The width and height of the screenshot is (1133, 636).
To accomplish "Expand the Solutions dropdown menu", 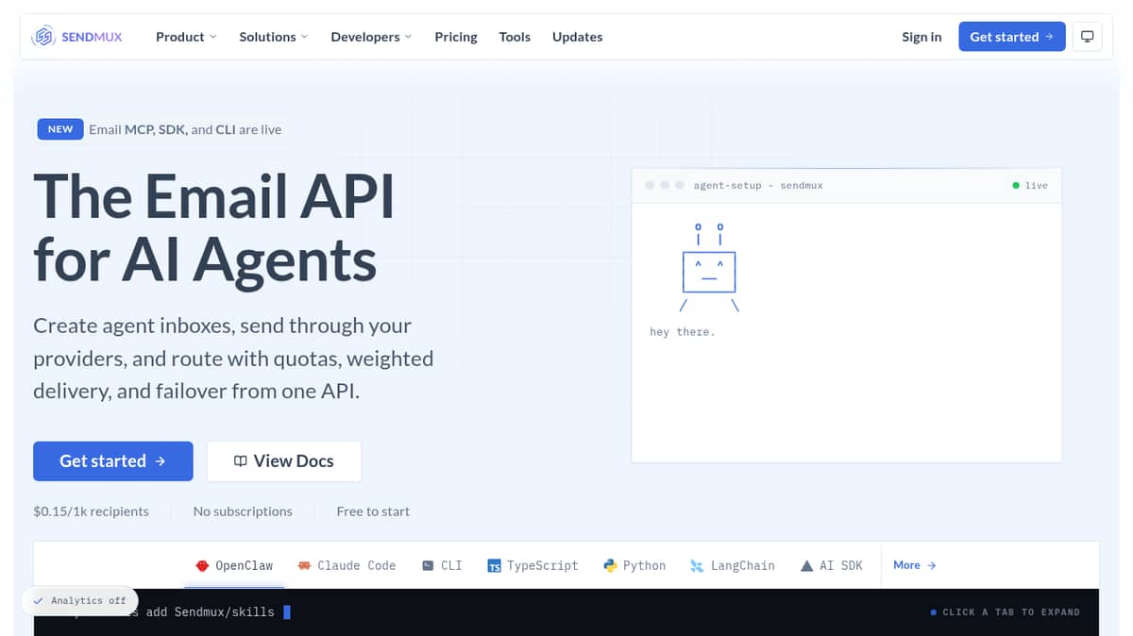I will (274, 37).
